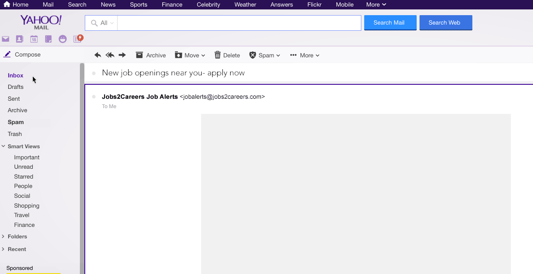Open the Spam folder link

pos(16,122)
